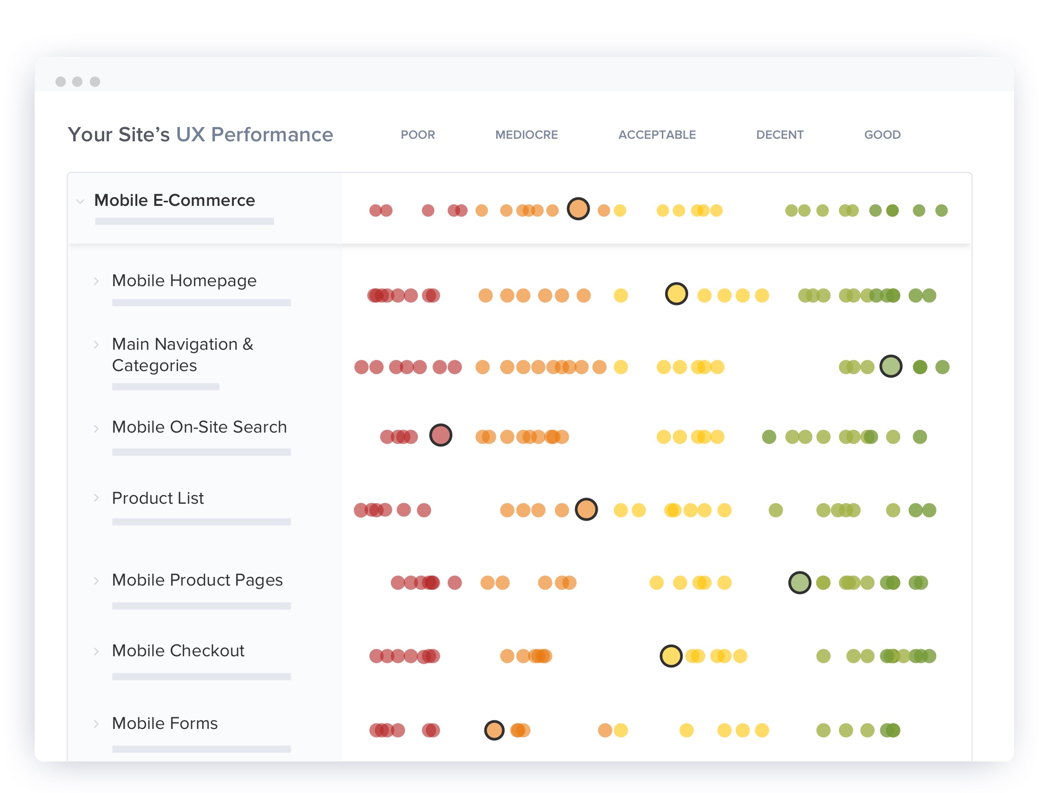Image resolution: width=1047 pixels, height=793 pixels.
Task: Expand Main Navigation & Categories chevron
Action: pos(96,345)
